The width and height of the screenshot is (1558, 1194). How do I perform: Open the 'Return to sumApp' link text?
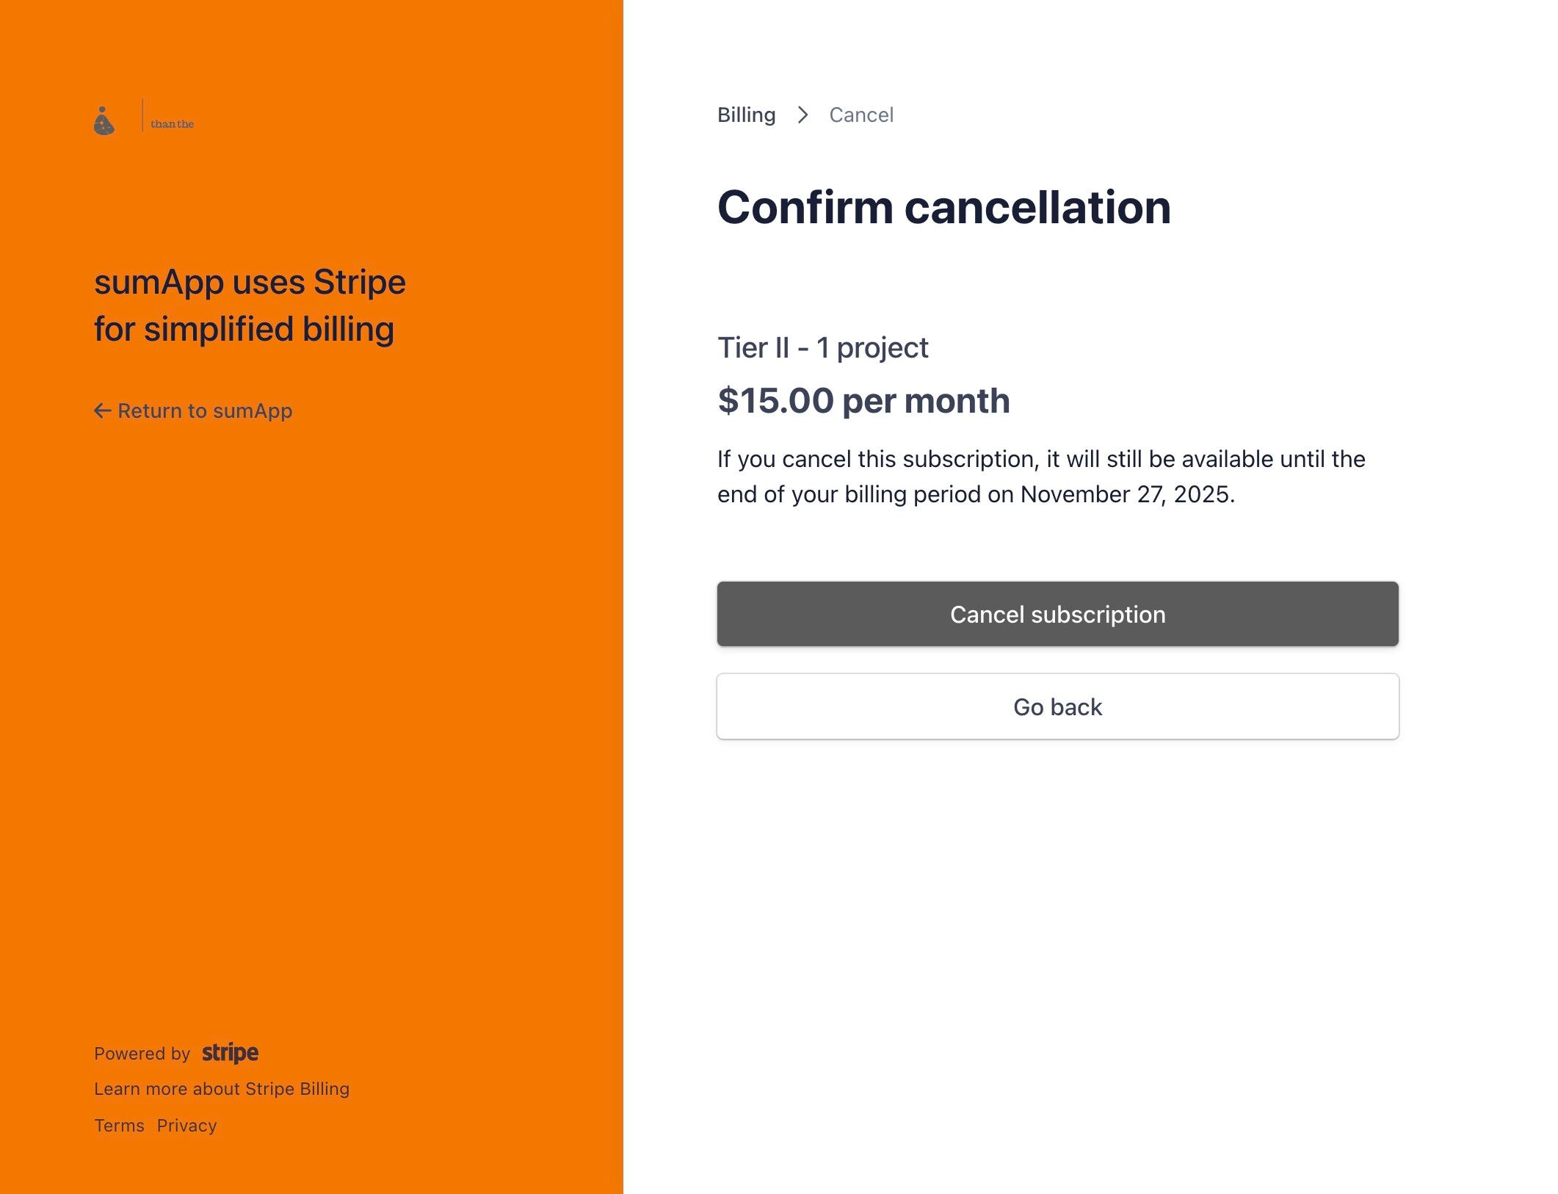click(205, 410)
